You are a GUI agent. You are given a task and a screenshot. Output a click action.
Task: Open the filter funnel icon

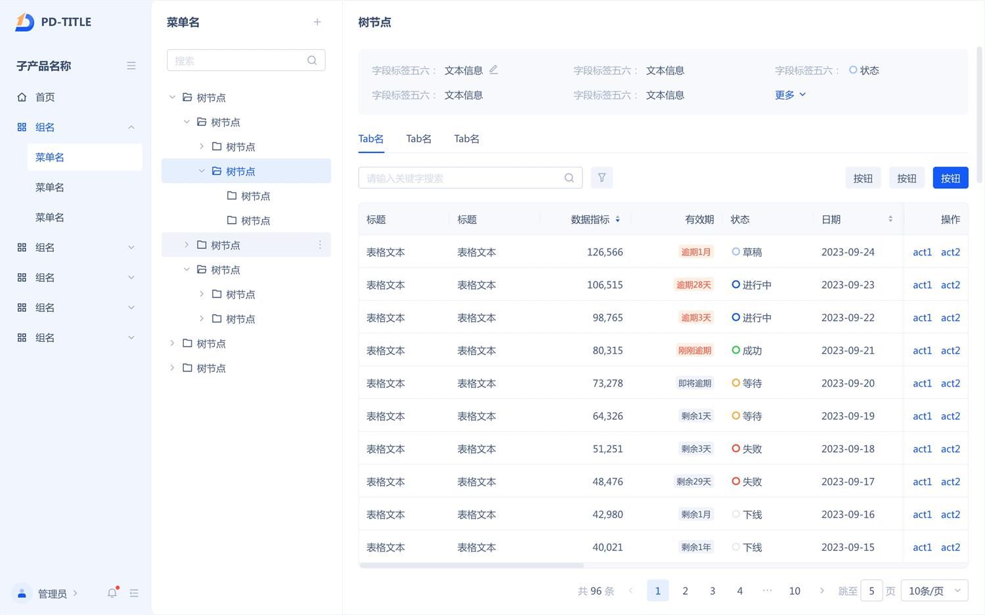click(602, 178)
